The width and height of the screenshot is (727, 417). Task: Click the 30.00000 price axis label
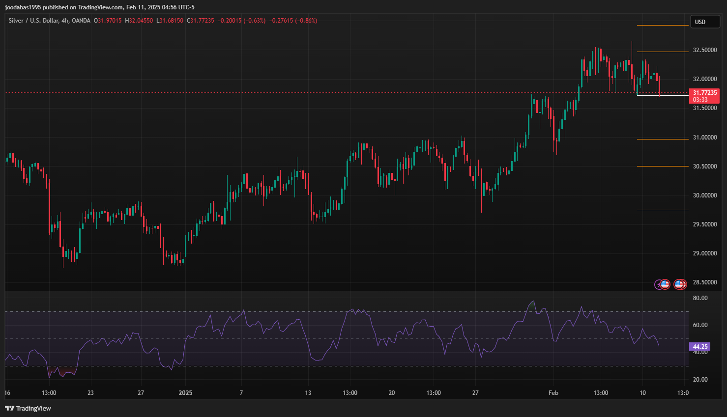705,195
